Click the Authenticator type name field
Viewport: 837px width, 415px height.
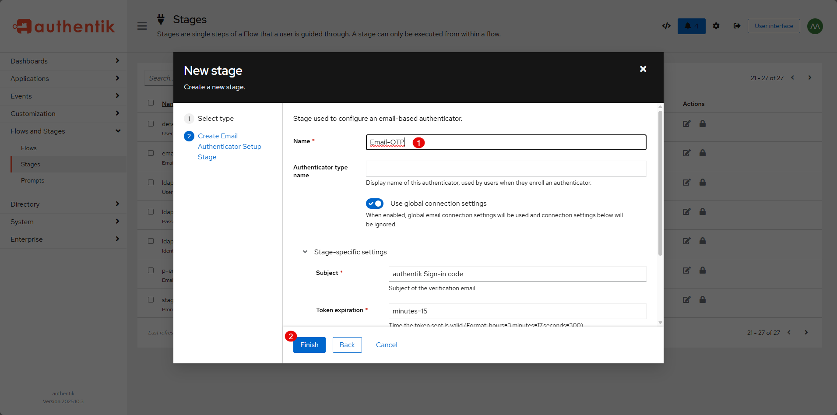tap(506, 169)
